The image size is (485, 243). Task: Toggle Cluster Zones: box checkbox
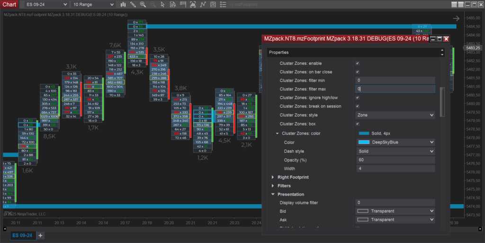click(x=357, y=124)
